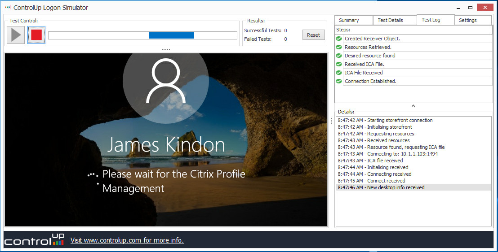Click green check for Desired resource found
The width and height of the screenshot is (498, 252).
coord(339,56)
